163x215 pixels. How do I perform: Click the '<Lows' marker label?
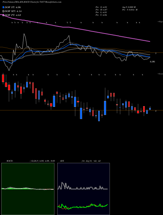160,74
